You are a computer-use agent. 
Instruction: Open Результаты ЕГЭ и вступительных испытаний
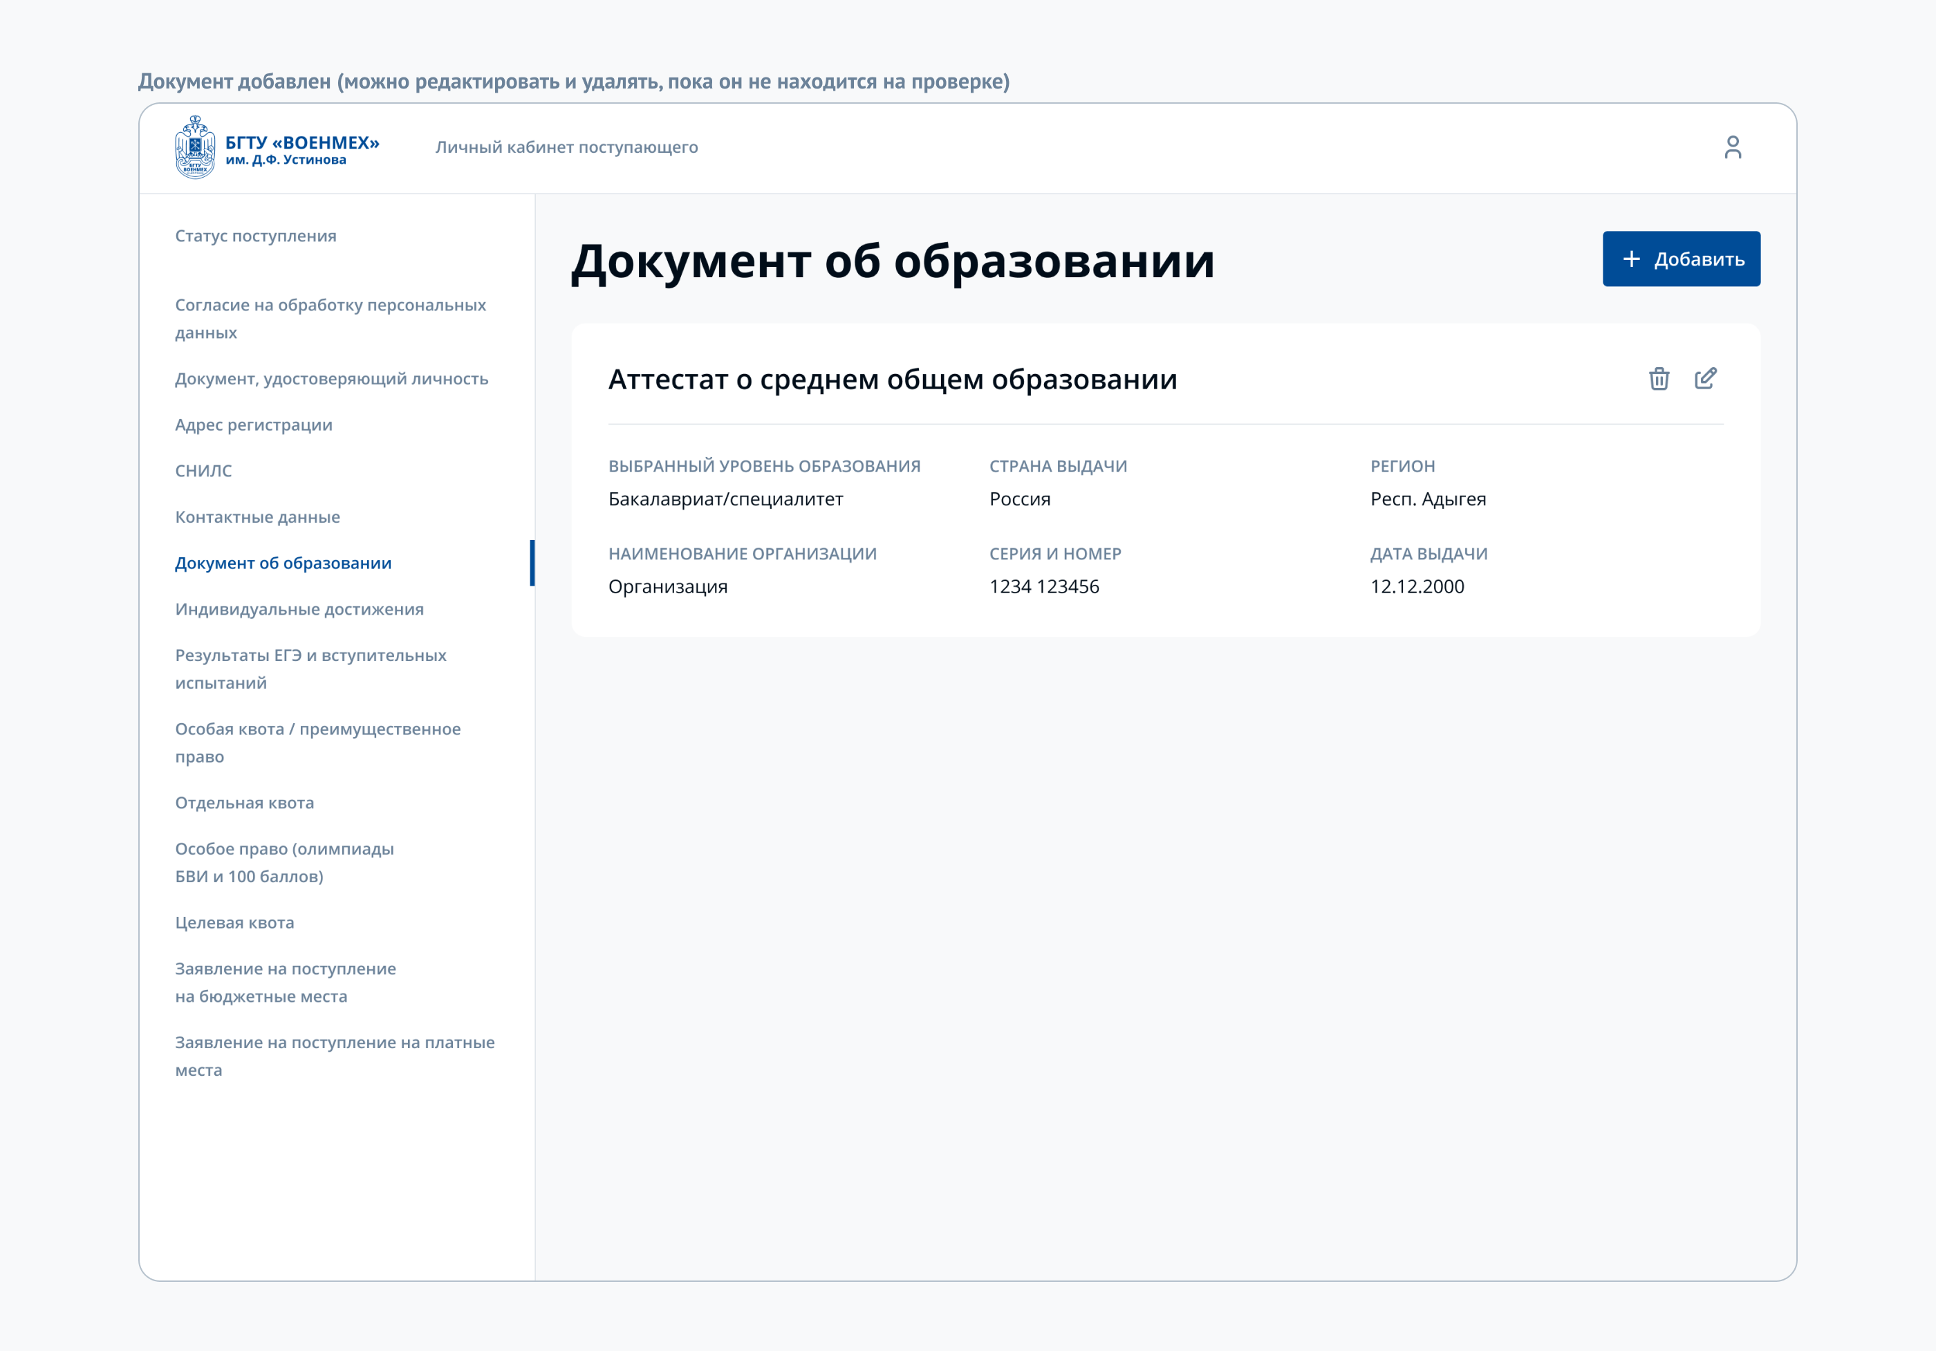tap(310, 669)
